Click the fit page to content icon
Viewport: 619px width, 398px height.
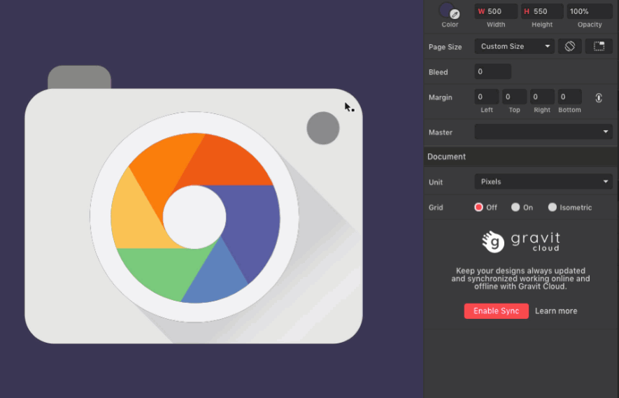[x=599, y=46]
